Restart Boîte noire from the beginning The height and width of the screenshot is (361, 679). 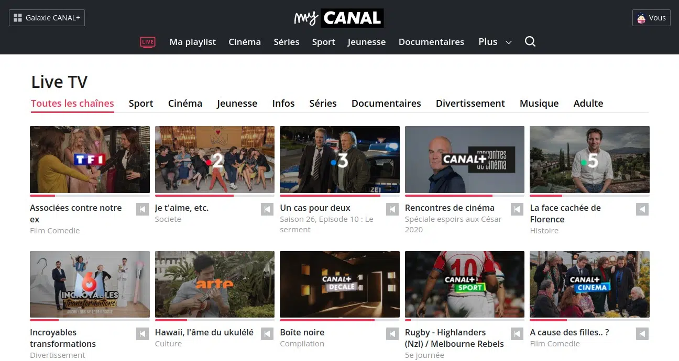click(392, 334)
